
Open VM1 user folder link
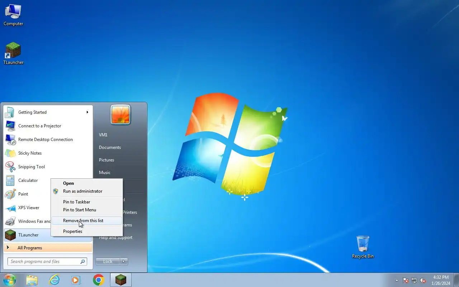103,135
